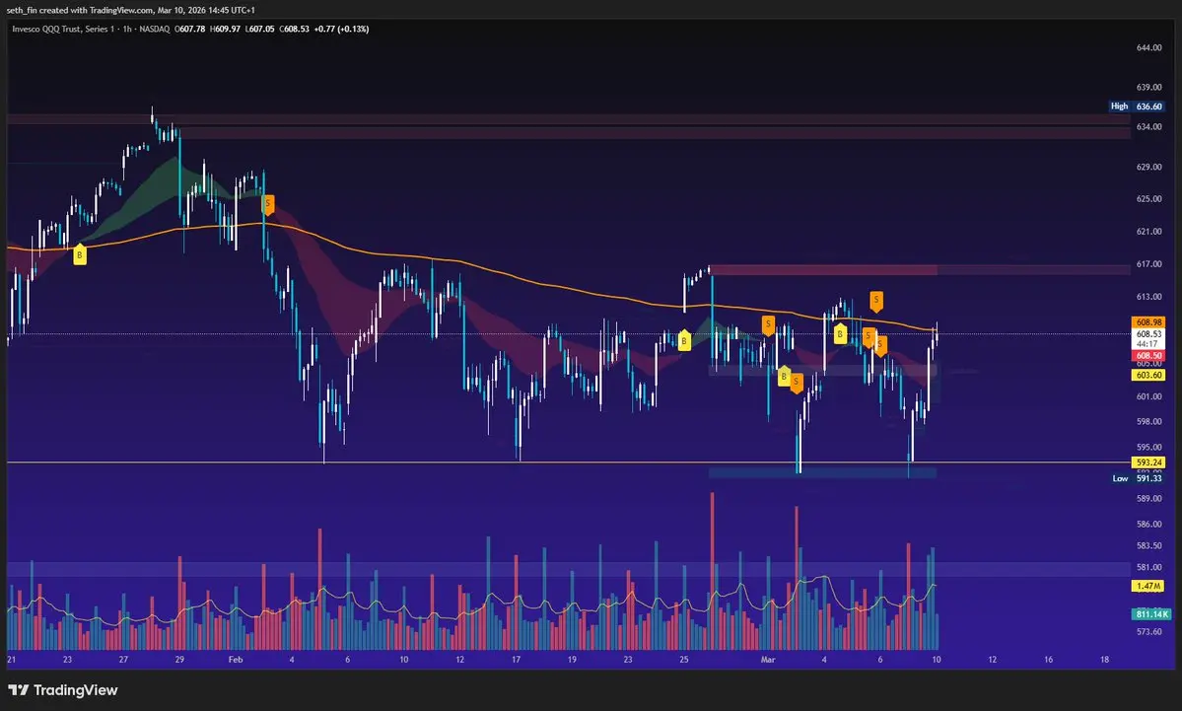Click the 621.00 price axis label
Screen dimensions: 1182x711
(x=1148, y=232)
